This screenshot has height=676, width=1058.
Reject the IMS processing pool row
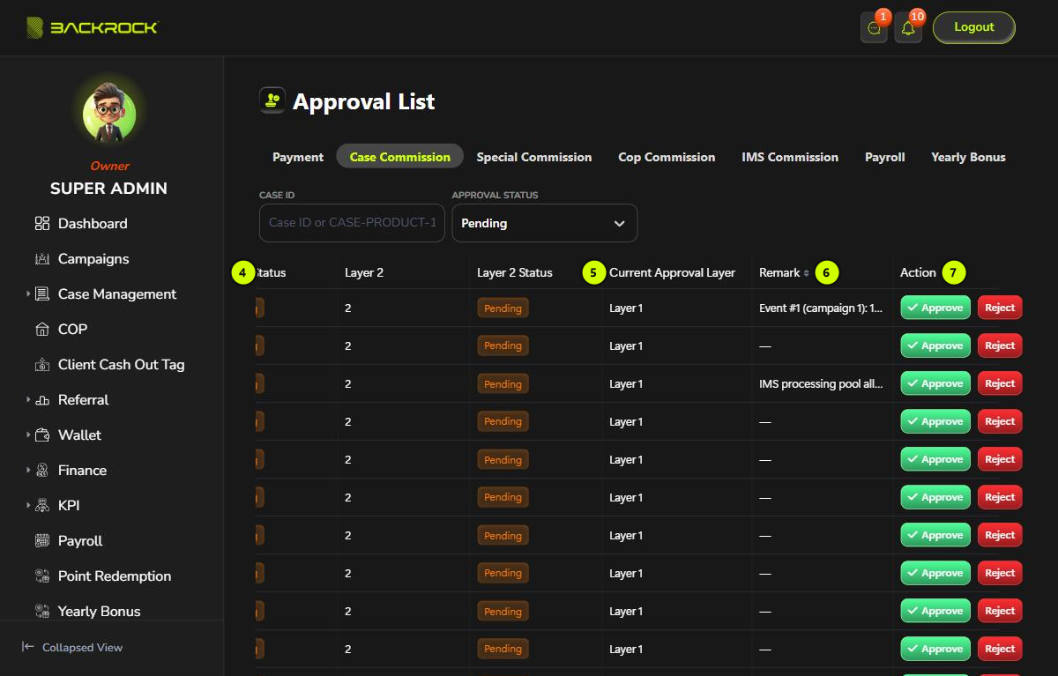pos(1000,383)
